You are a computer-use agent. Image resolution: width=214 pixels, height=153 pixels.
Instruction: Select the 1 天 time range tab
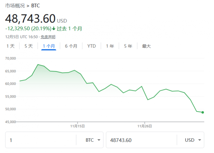[10, 46]
